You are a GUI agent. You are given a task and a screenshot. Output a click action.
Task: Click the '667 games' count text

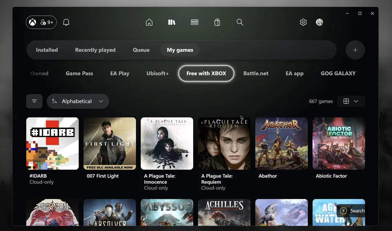click(x=321, y=101)
